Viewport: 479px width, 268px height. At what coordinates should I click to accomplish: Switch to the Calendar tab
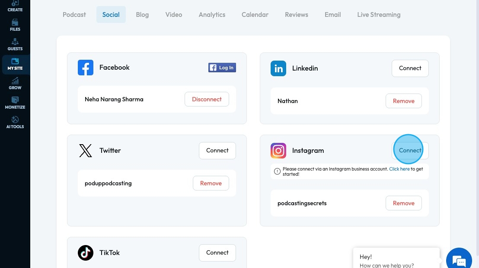tap(255, 15)
